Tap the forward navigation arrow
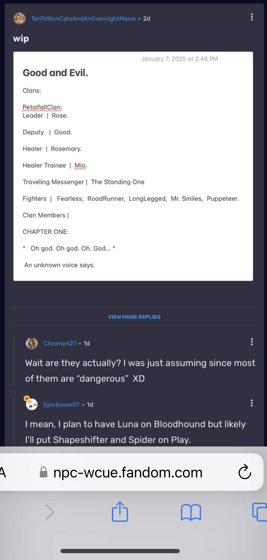Image resolution: width=267 pixels, height=560 pixels. [x=50, y=512]
